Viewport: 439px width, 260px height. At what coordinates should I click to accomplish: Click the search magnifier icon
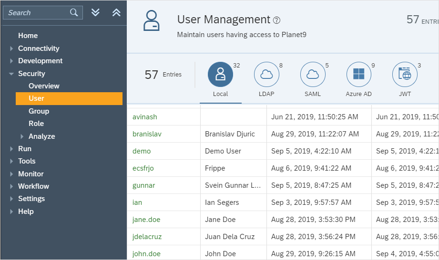[74, 13]
